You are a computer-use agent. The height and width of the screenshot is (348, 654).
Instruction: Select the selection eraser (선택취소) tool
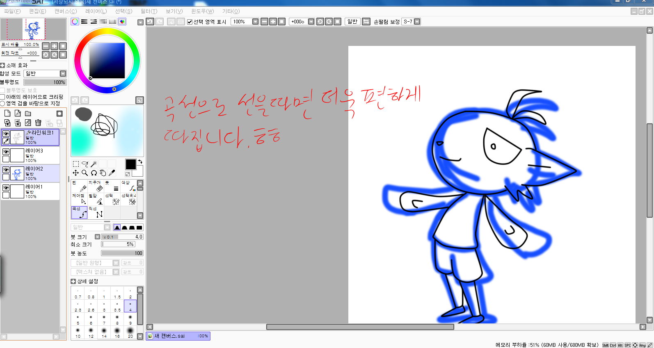pos(128,200)
